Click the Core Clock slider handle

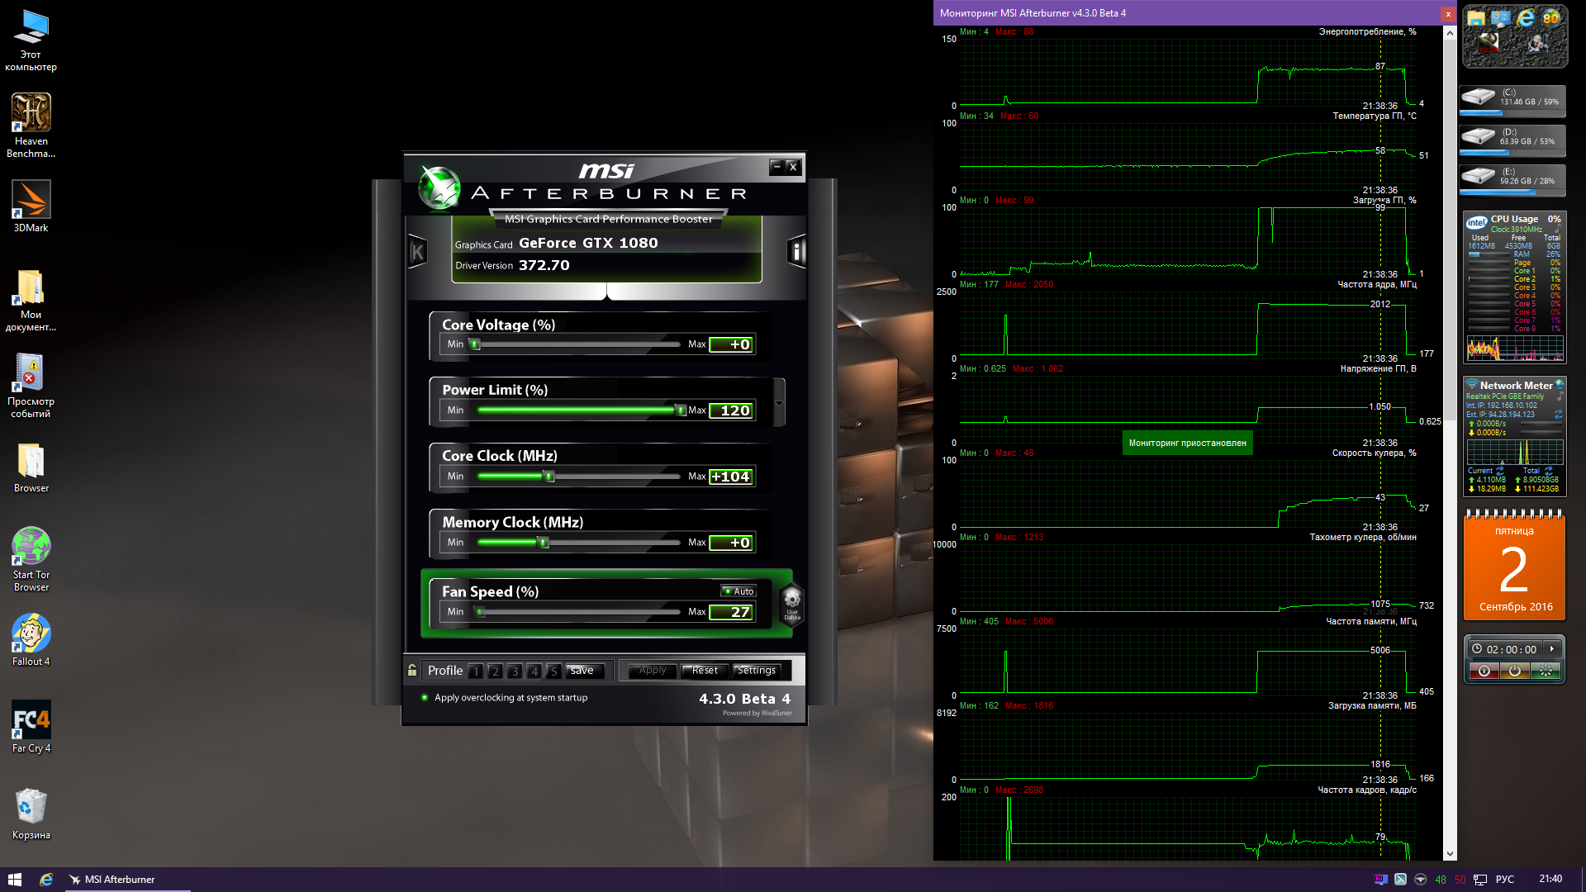[x=548, y=477]
